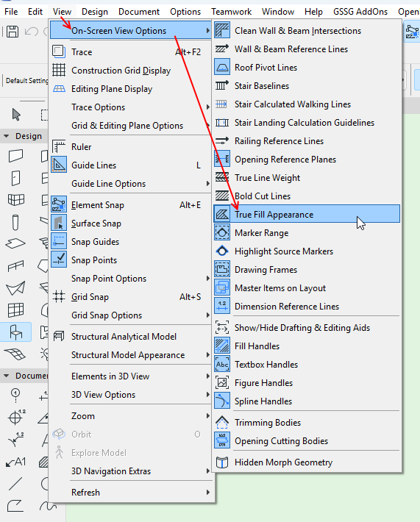The height and width of the screenshot is (522, 420).
Task: Open the Teamwork menu
Action: pos(231,12)
